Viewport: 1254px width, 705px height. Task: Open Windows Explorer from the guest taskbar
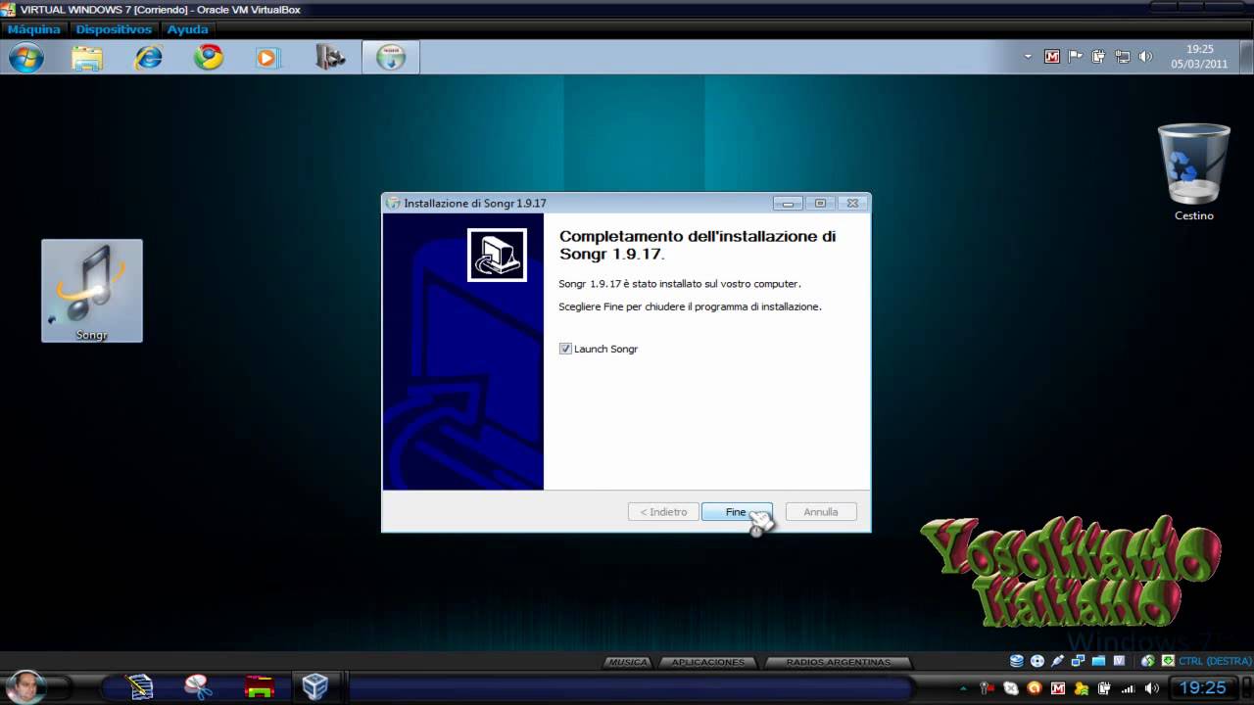87,58
